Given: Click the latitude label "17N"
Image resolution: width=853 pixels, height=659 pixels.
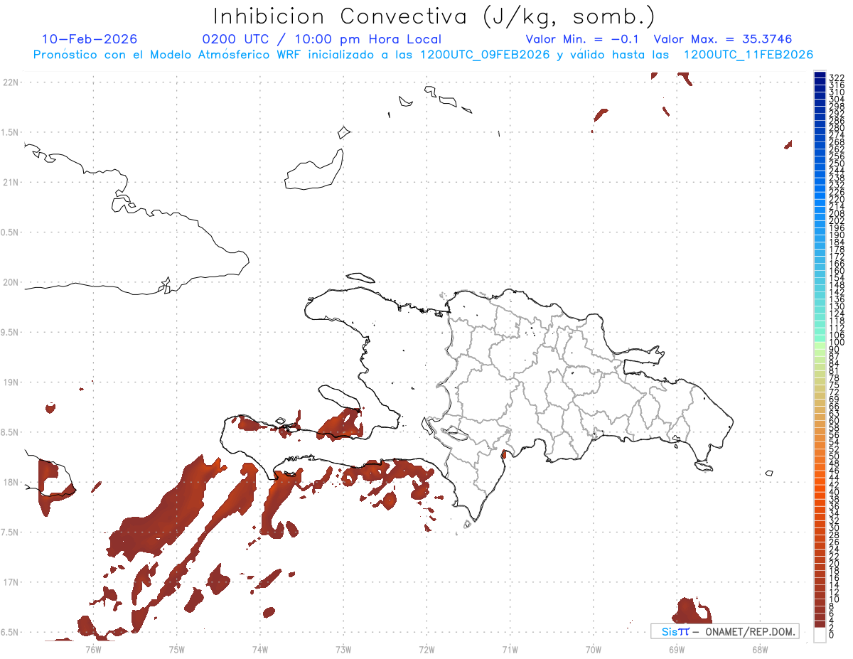Looking at the screenshot, I should click(11, 582).
